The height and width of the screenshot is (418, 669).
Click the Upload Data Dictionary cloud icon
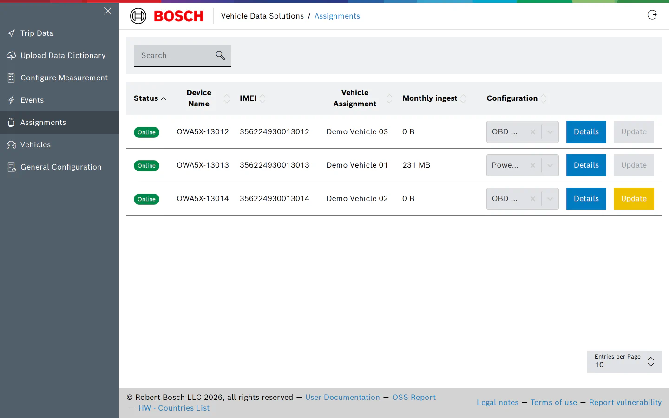coord(11,56)
